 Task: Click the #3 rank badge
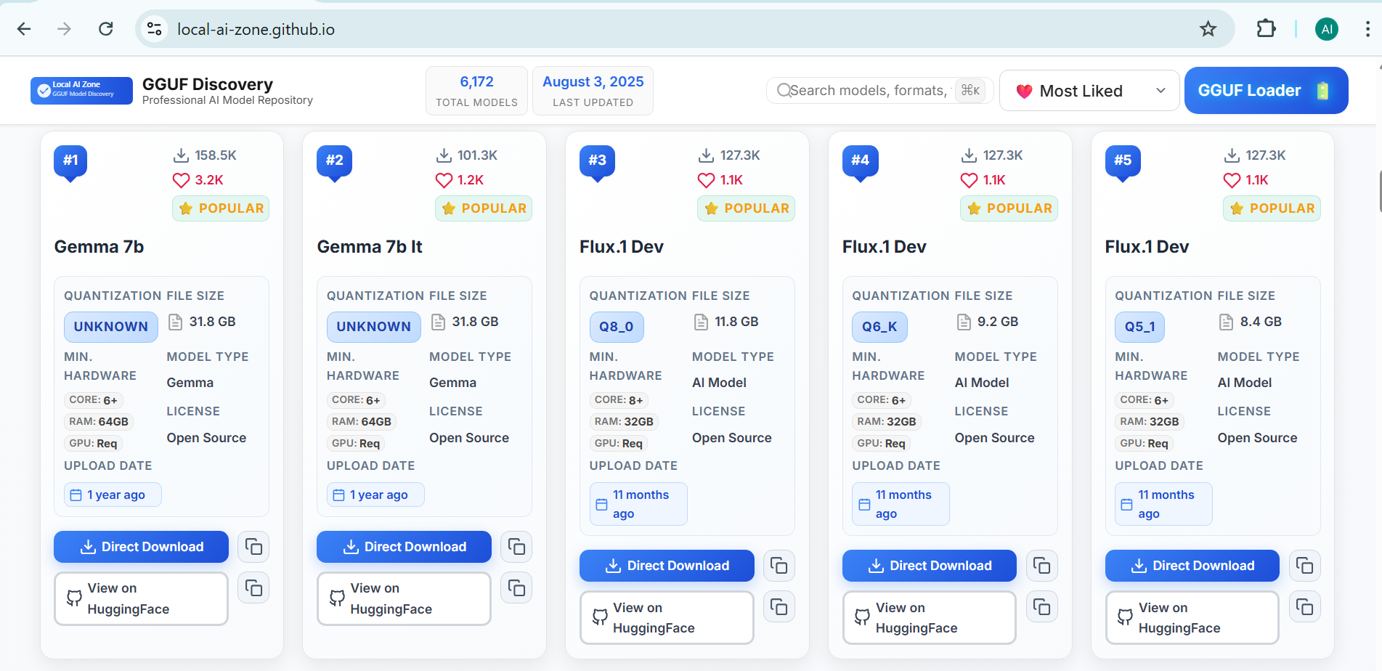[597, 161]
